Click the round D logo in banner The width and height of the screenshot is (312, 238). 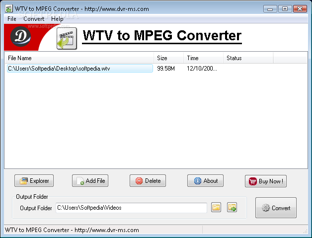coord(20,36)
